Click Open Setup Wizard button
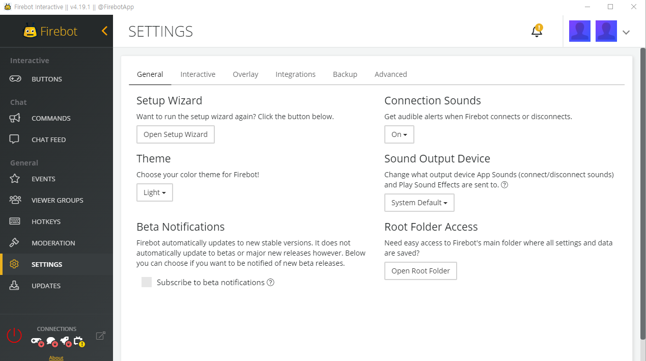646x361 pixels. click(176, 134)
